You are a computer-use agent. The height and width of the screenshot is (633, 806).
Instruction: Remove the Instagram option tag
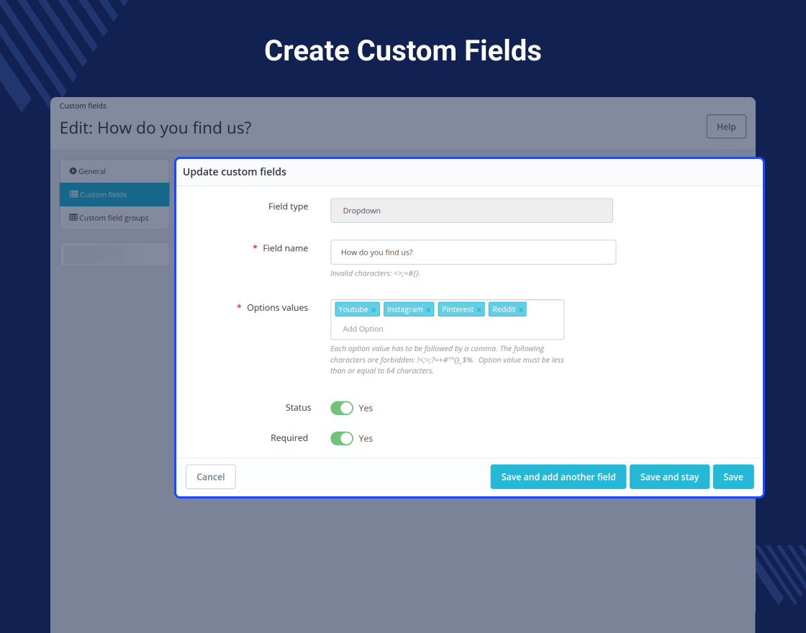point(428,310)
